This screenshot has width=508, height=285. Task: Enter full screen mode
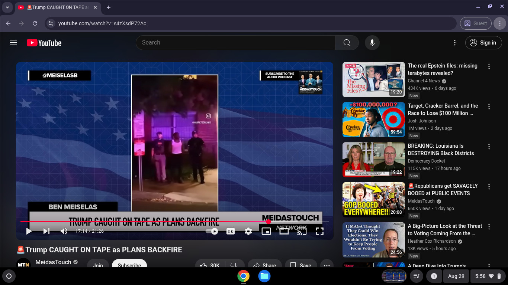click(320, 231)
